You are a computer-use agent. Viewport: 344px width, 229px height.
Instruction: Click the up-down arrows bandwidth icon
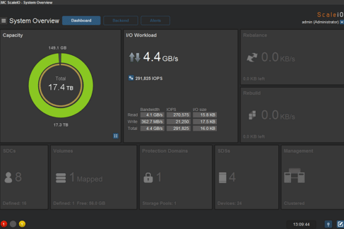pos(135,58)
